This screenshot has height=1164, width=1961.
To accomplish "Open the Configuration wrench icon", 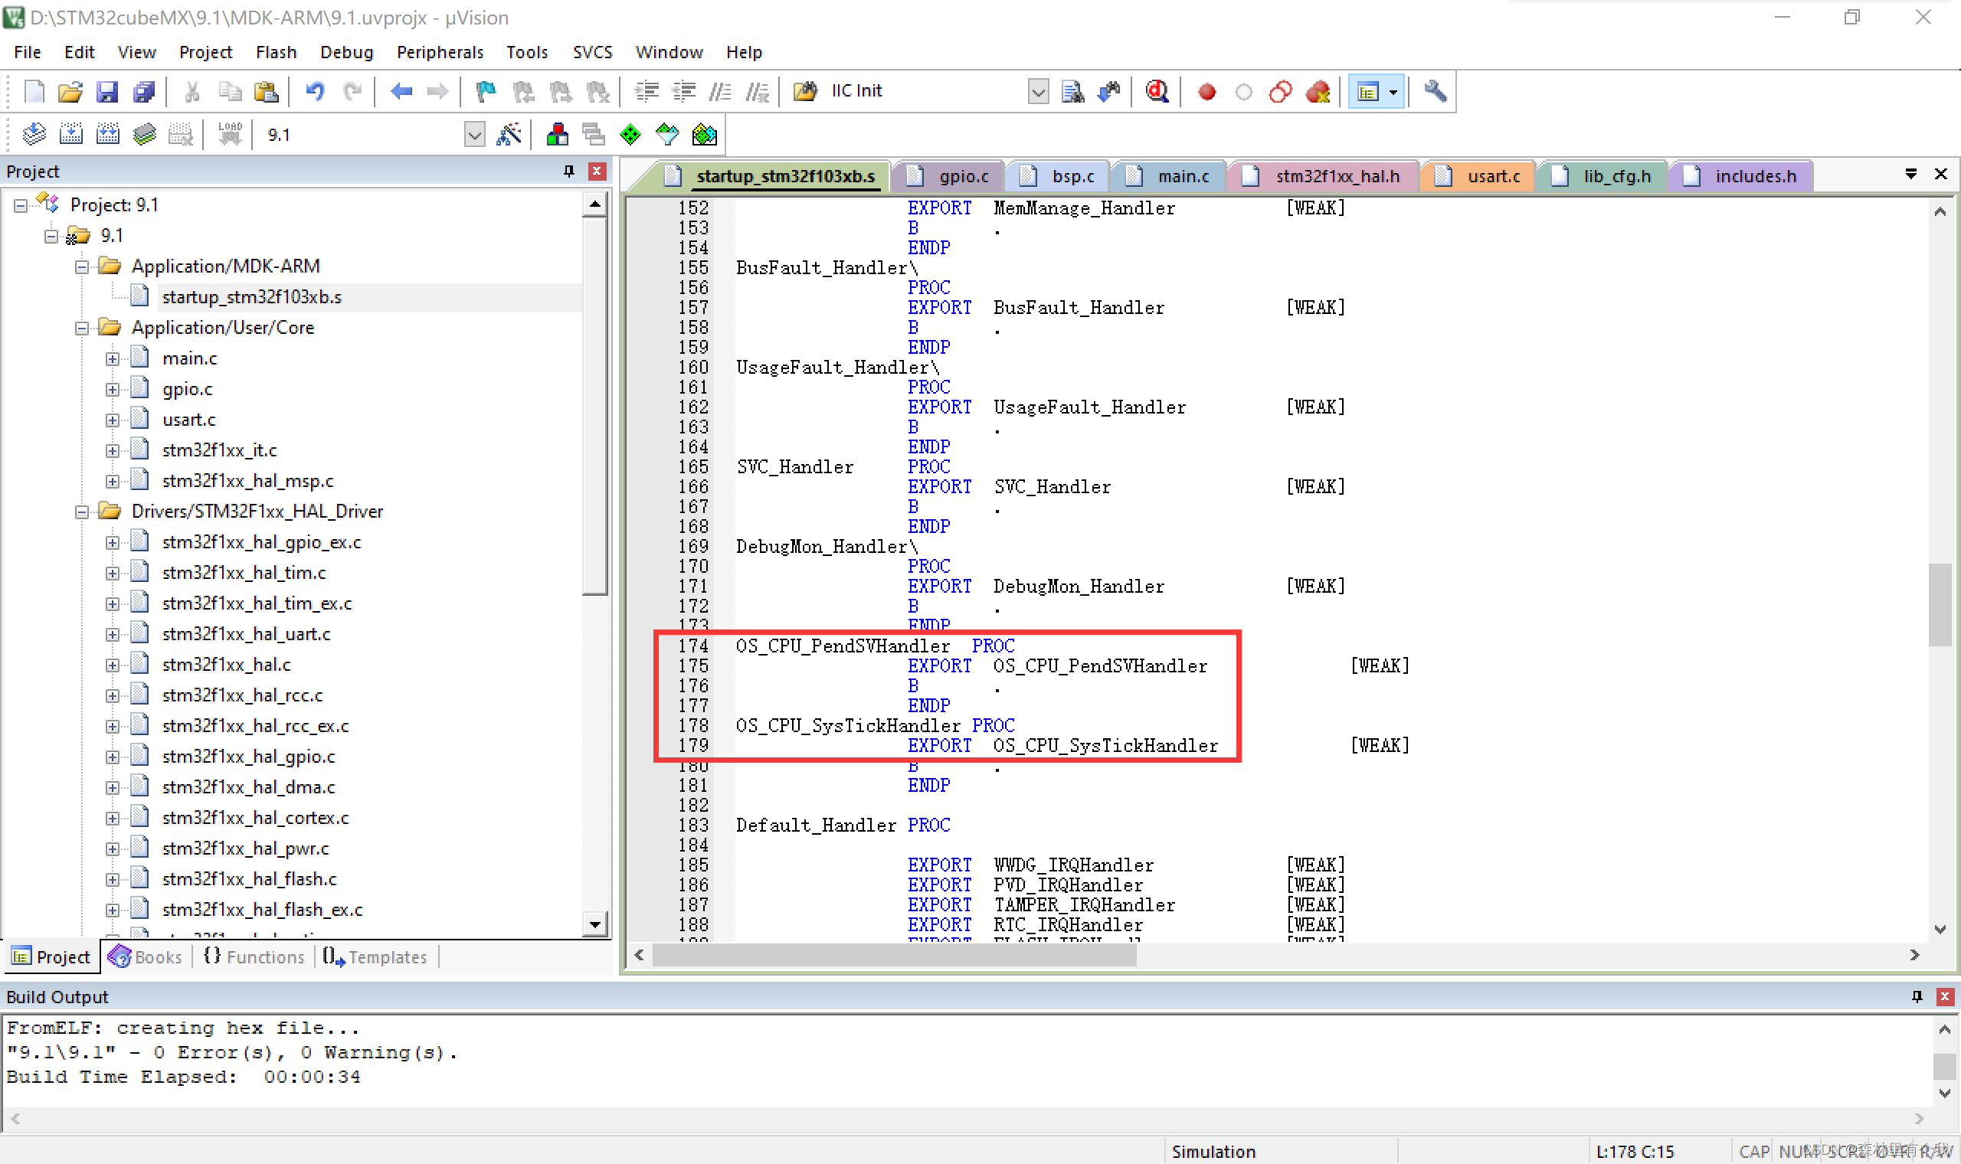I will click(1435, 92).
